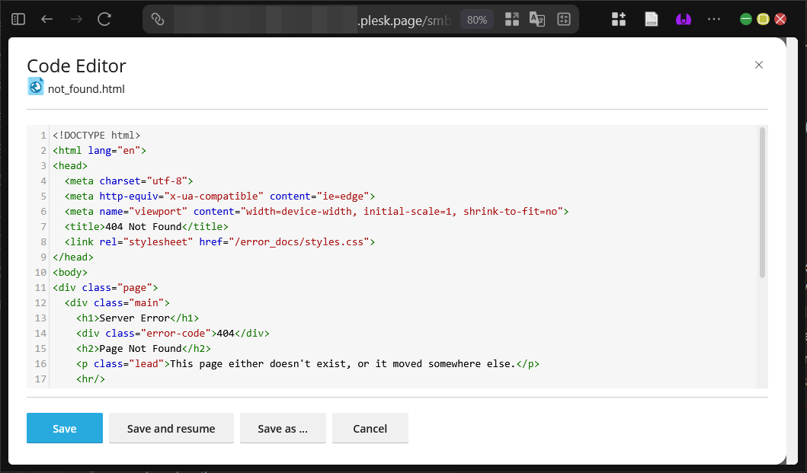Open the QR code grid icon in address bar
Screen dimensions: 807x473
pyautogui.click(x=511, y=20)
